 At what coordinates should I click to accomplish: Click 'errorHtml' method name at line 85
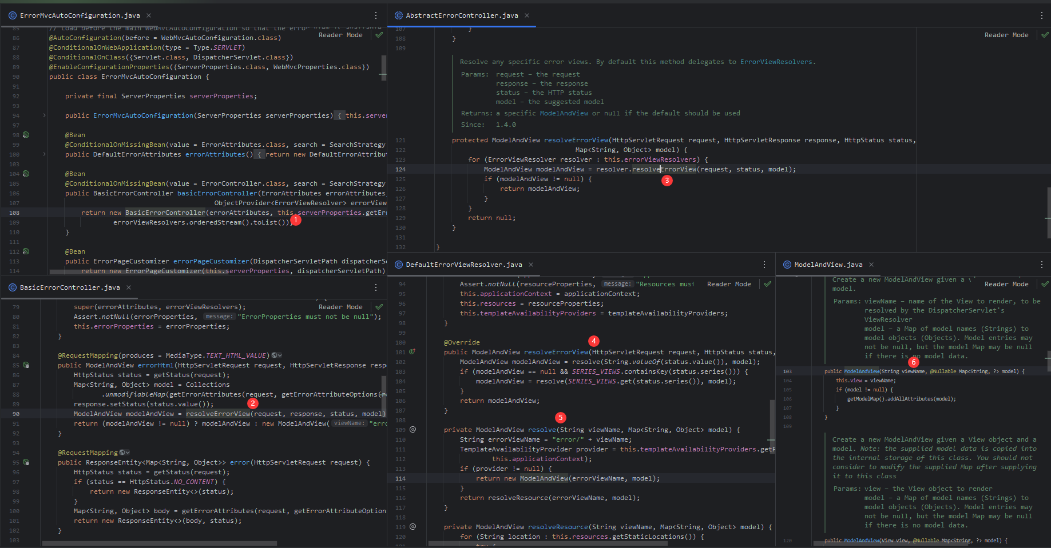click(156, 365)
